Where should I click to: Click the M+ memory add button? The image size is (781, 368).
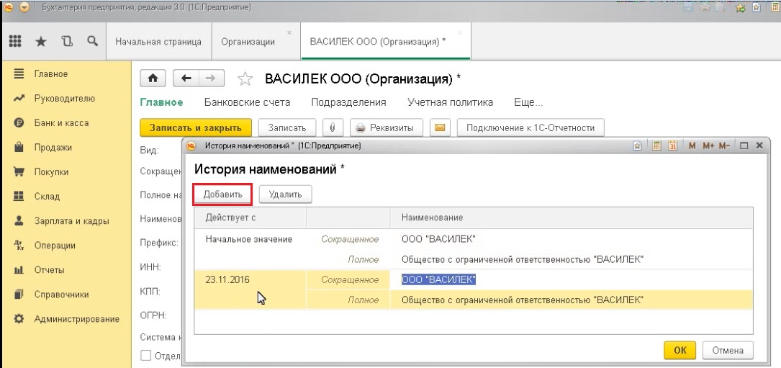tap(708, 146)
